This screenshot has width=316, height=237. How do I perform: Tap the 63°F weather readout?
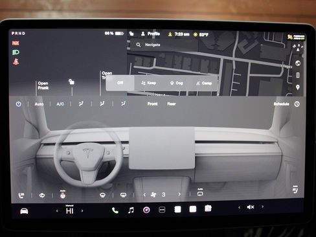click(201, 34)
